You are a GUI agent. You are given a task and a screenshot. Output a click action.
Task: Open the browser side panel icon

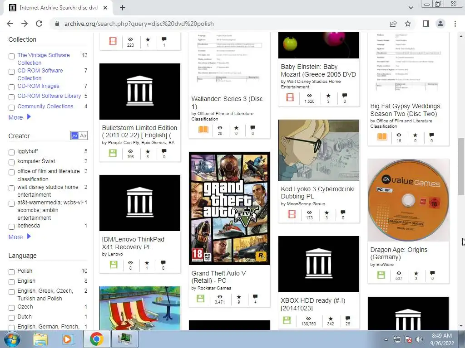[426, 24]
